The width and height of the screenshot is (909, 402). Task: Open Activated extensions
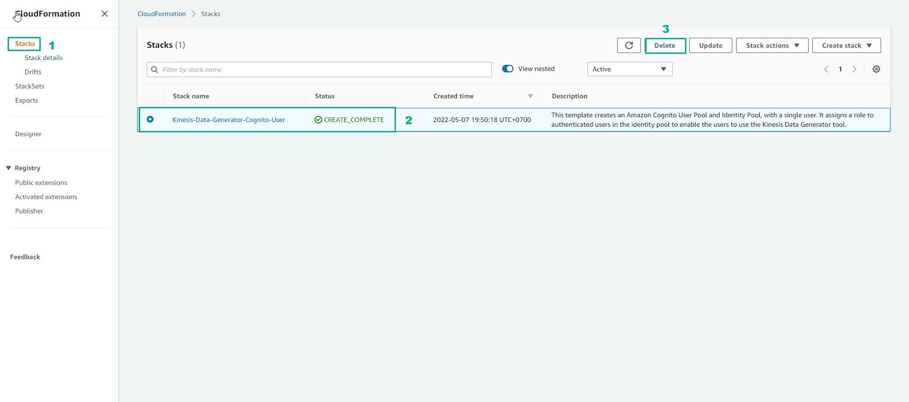coord(46,197)
